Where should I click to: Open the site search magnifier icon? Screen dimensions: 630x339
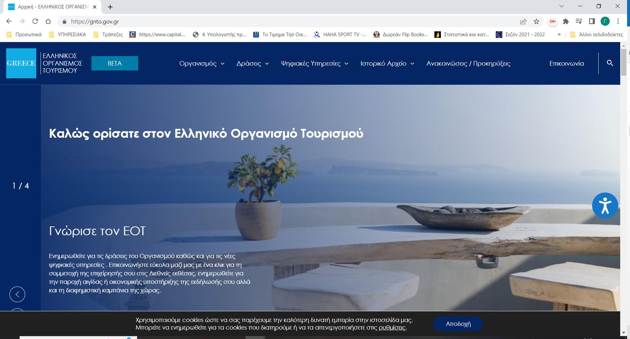pyautogui.click(x=610, y=63)
